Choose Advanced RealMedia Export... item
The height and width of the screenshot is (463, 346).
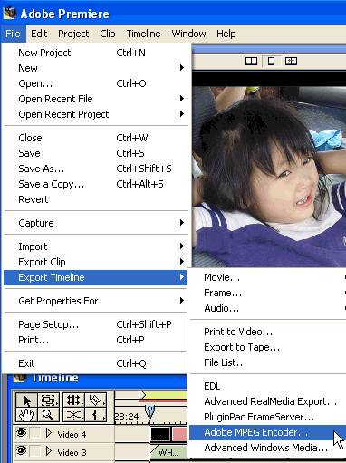pyautogui.click(x=267, y=401)
